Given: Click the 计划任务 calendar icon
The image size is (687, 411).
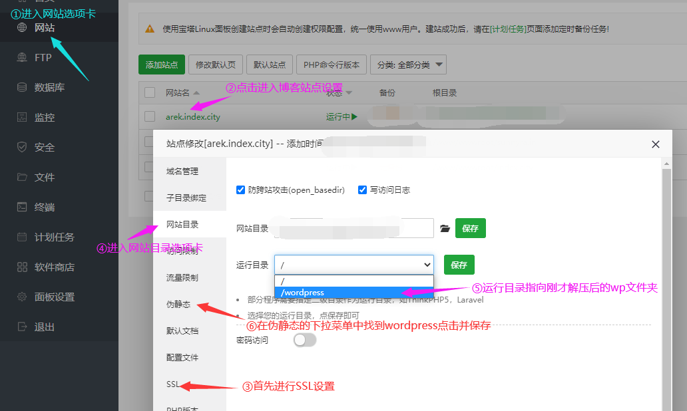Looking at the screenshot, I should (22, 237).
